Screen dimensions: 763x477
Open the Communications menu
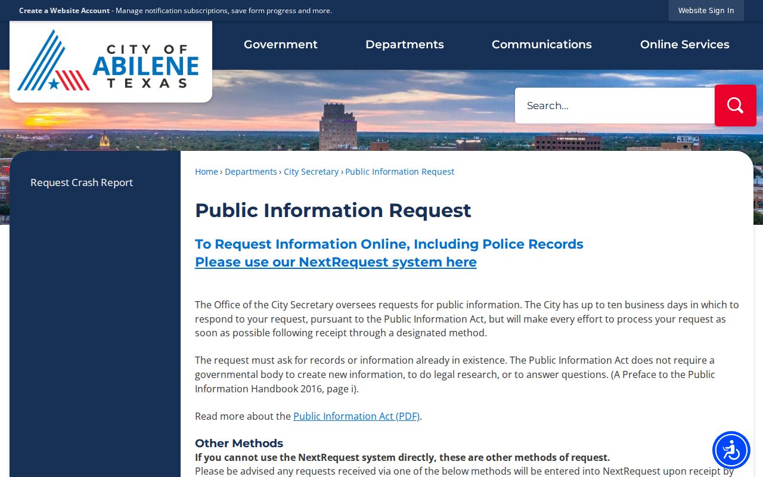[x=542, y=45]
